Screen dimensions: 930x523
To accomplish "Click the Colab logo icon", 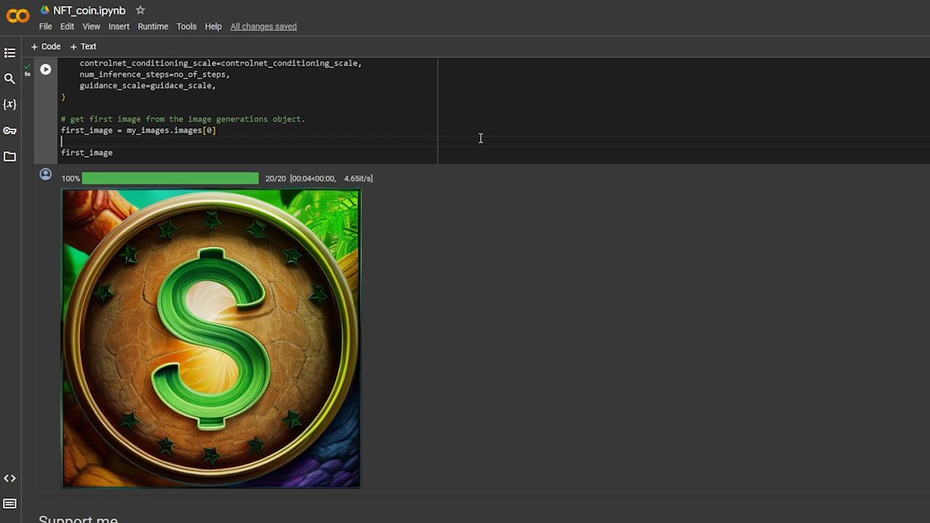I will pyautogui.click(x=17, y=16).
